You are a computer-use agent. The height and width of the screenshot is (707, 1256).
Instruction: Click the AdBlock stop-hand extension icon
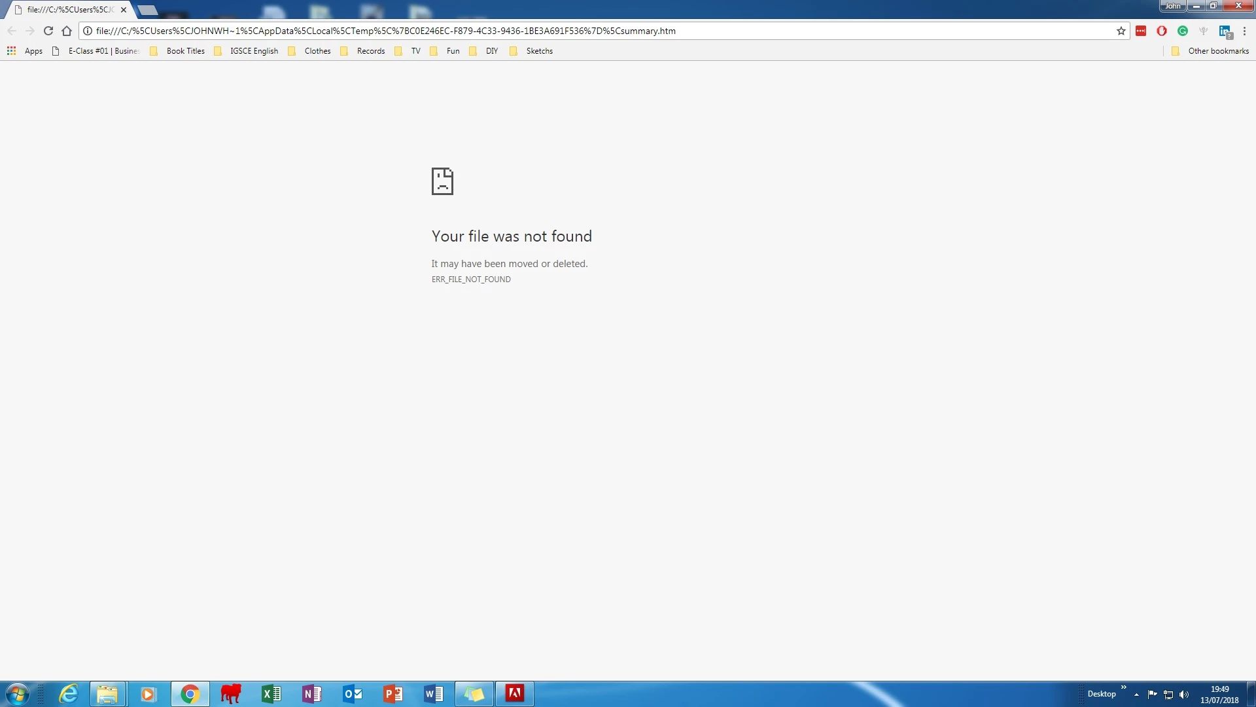pos(1162,31)
